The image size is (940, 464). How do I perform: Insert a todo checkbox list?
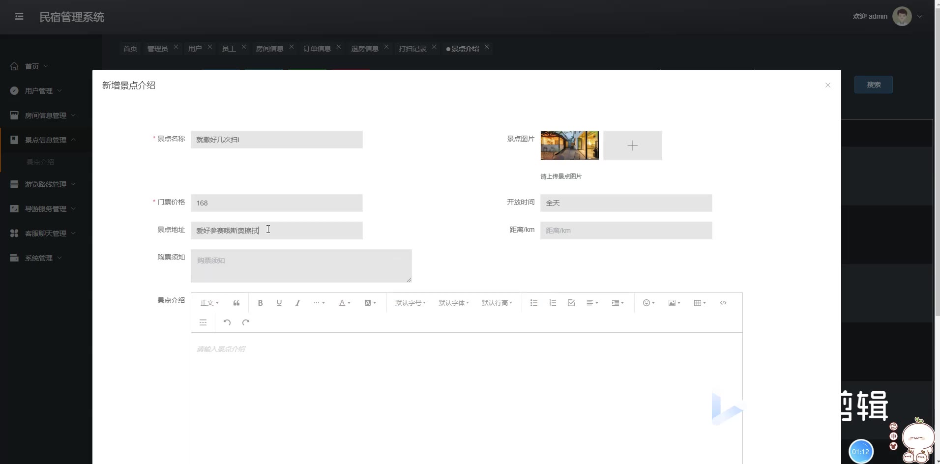click(571, 303)
